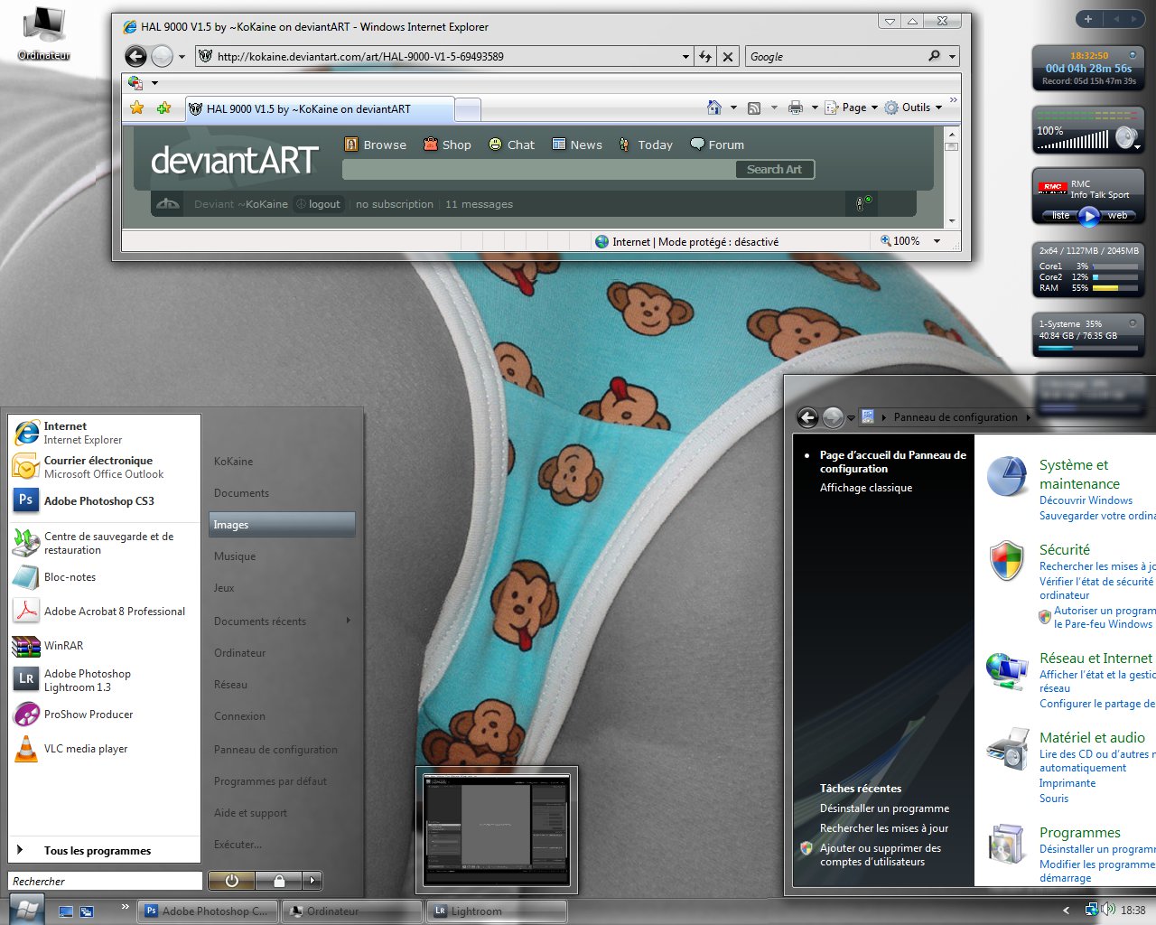Viewport: 1156px width, 925px height.
Task: Open the Outils menu in Internet Explorer
Action: (x=915, y=107)
